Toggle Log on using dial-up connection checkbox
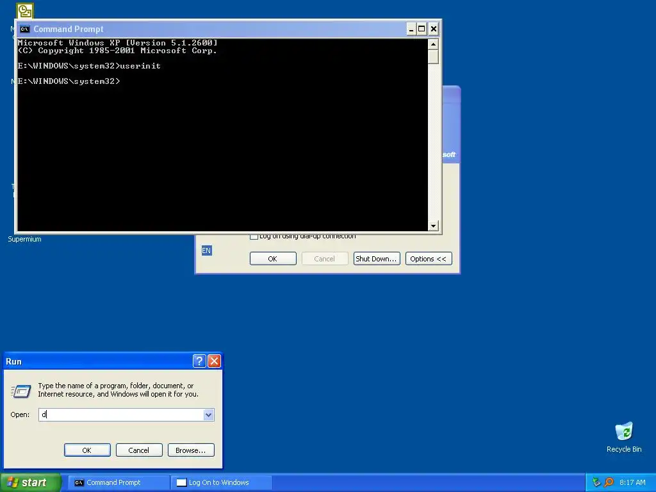Viewport: 656px width, 492px height. click(254, 236)
